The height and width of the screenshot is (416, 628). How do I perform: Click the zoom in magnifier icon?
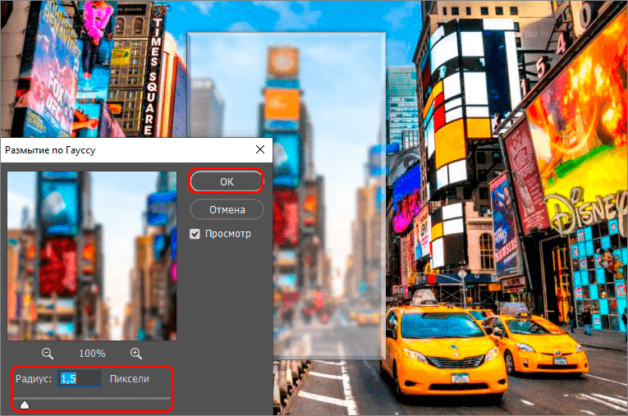136,353
